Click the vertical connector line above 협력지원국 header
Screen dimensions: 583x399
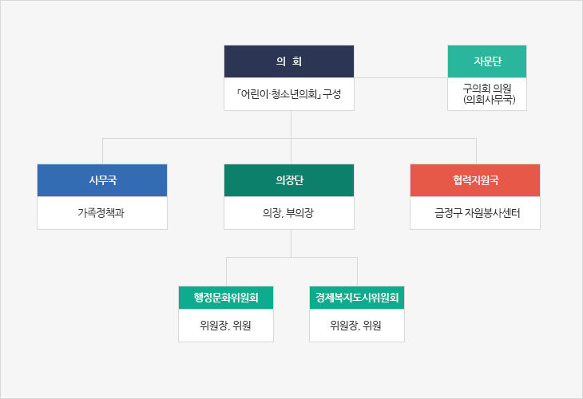477,151
